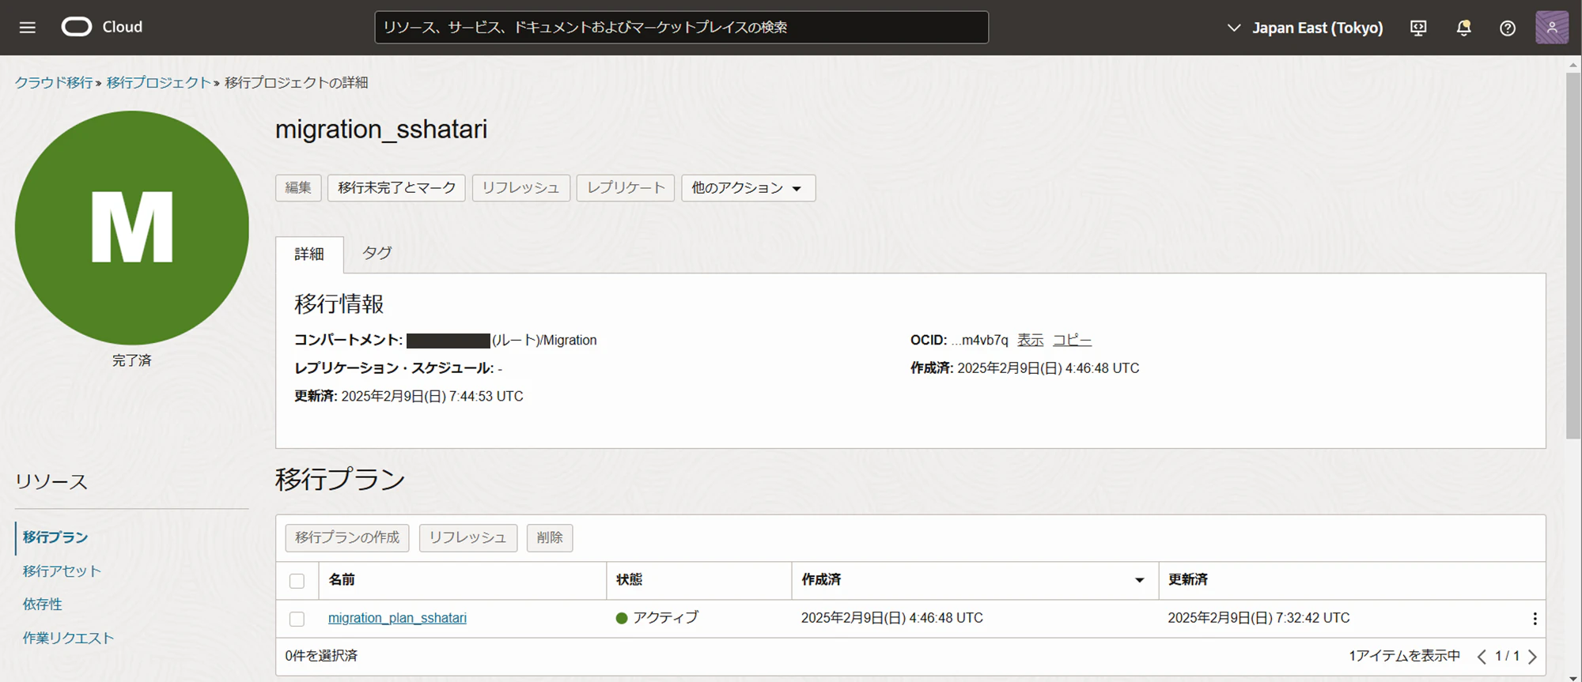The height and width of the screenshot is (682, 1582).
Task: Click the レプリケート button
Action: tap(625, 188)
